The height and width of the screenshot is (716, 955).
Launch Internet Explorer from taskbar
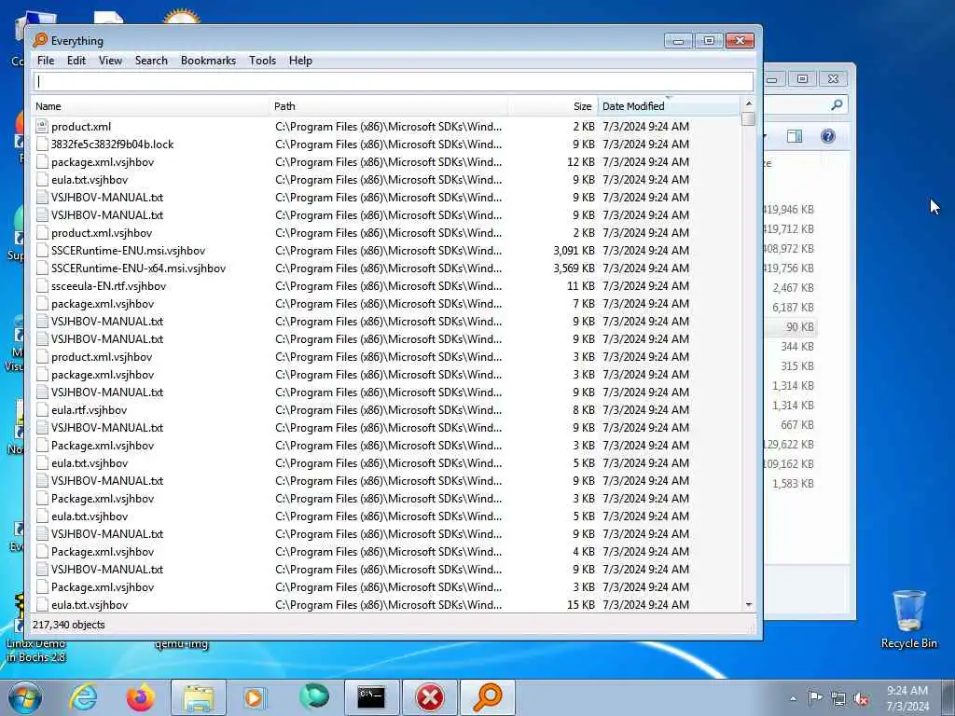pyautogui.click(x=83, y=697)
